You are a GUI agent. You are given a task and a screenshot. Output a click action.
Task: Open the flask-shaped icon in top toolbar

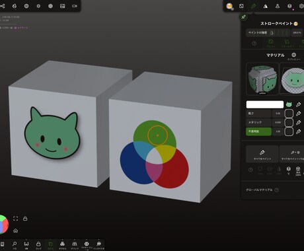coord(278,6)
